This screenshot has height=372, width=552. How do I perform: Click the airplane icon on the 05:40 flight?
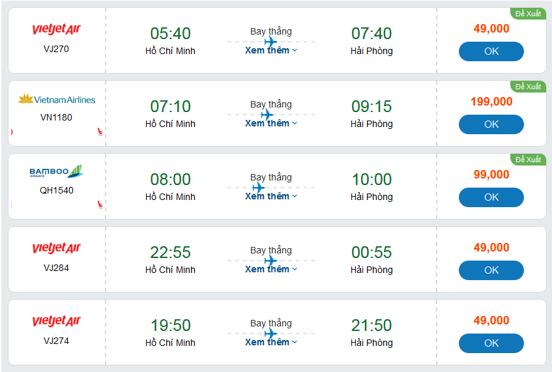(271, 42)
